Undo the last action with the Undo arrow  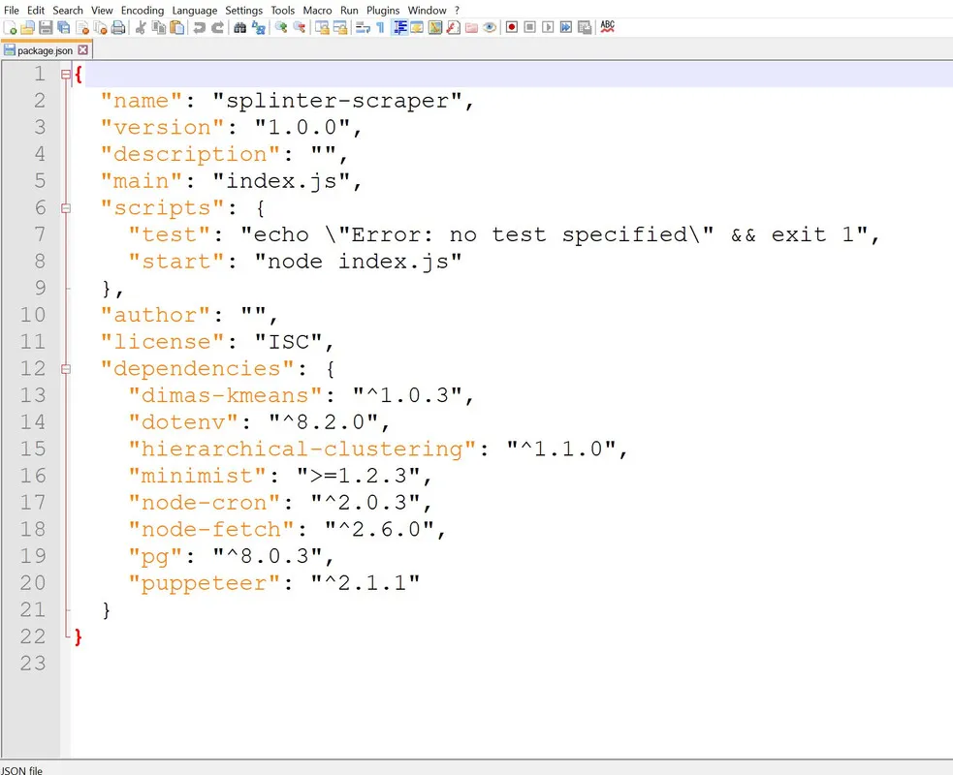[199, 27]
